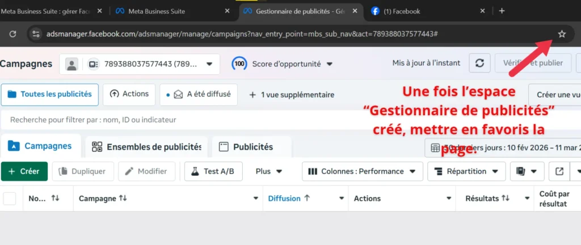This screenshot has height=245, width=581.
Task: Open Colonnes : Performance dropdown
Action: [363, 171]
